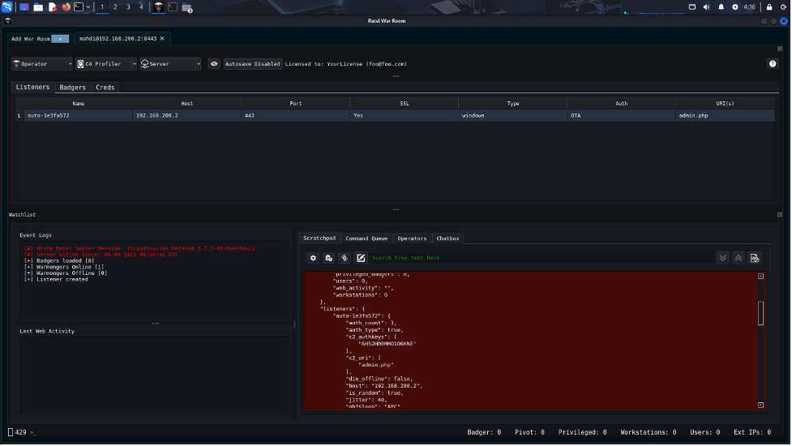Expand the Server dropdown arrow
The width and height of the screenshot is (792, 446).
199,63
